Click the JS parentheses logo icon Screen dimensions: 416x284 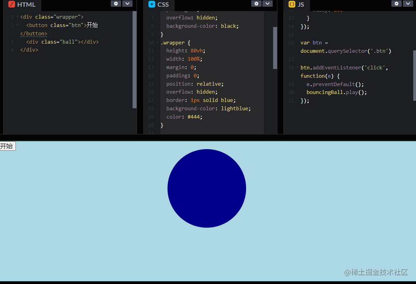(292, 4)
